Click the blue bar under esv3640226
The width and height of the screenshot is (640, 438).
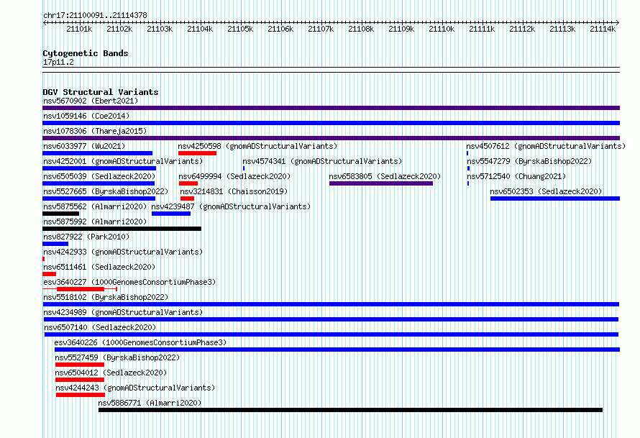[x=337, y=350]
